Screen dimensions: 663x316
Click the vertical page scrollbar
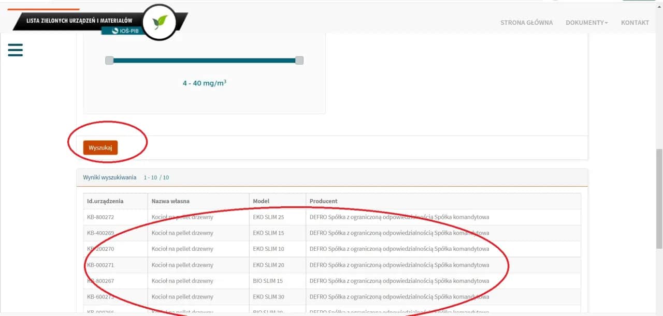coord(659,181)
